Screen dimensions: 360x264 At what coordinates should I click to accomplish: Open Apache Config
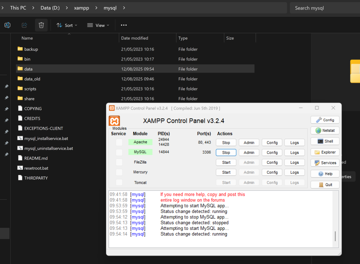pos(272,143)
